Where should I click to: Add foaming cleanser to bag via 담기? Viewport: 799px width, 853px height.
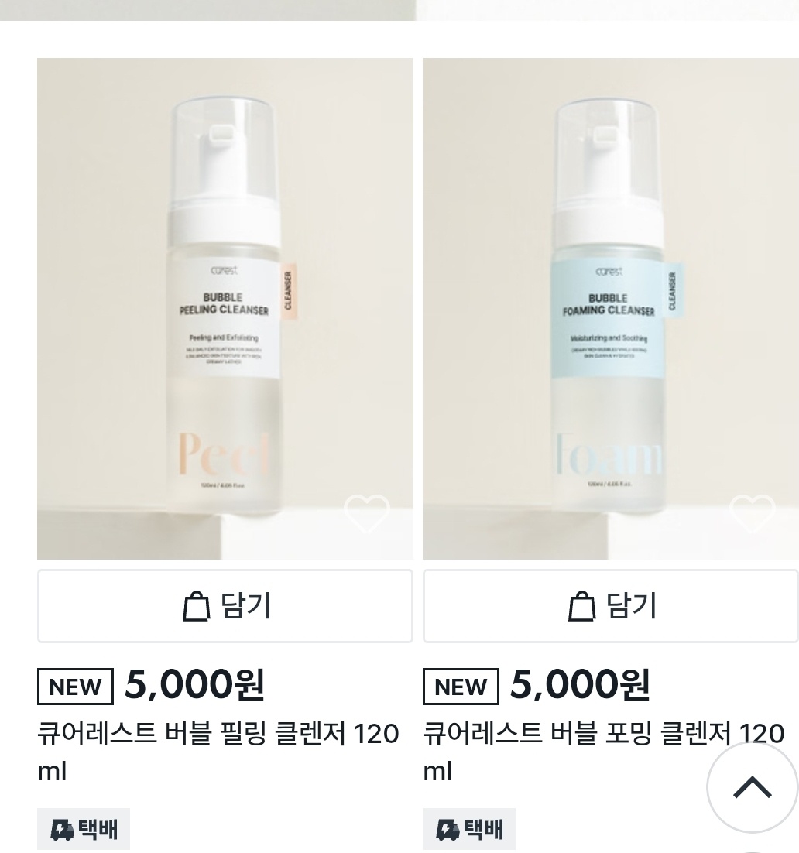pyautogui.click(x=611, y=606)
